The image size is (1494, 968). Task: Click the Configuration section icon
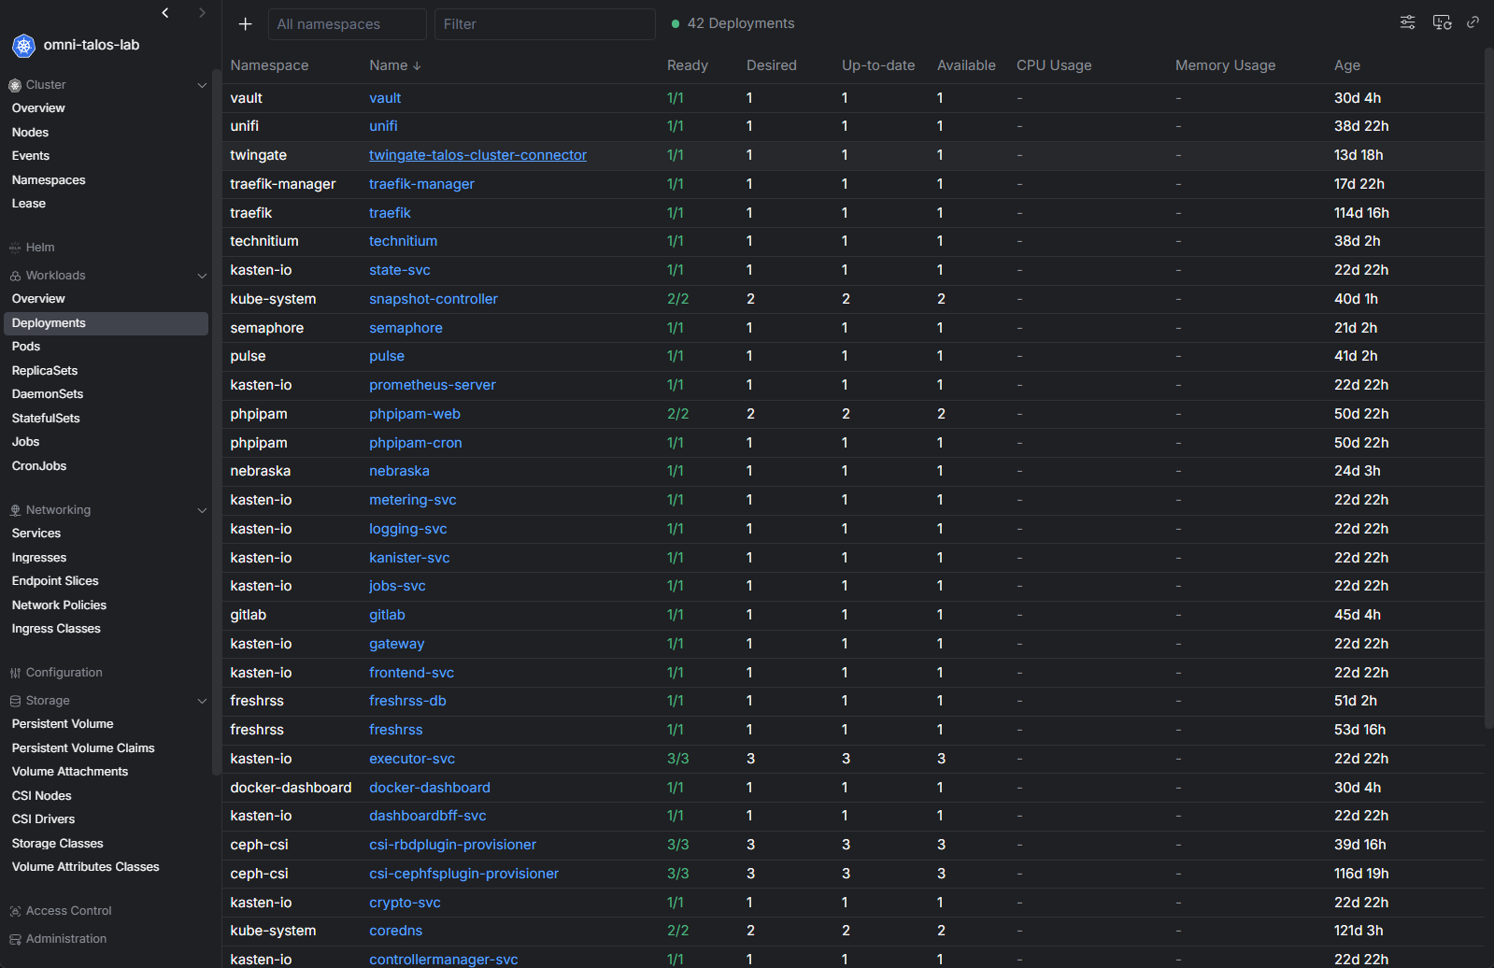[x=15, y=673]
